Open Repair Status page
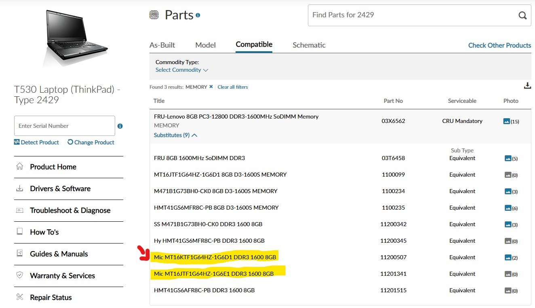Image resolution: width=535 pixels, height=308 pixels. click(51, 298)
